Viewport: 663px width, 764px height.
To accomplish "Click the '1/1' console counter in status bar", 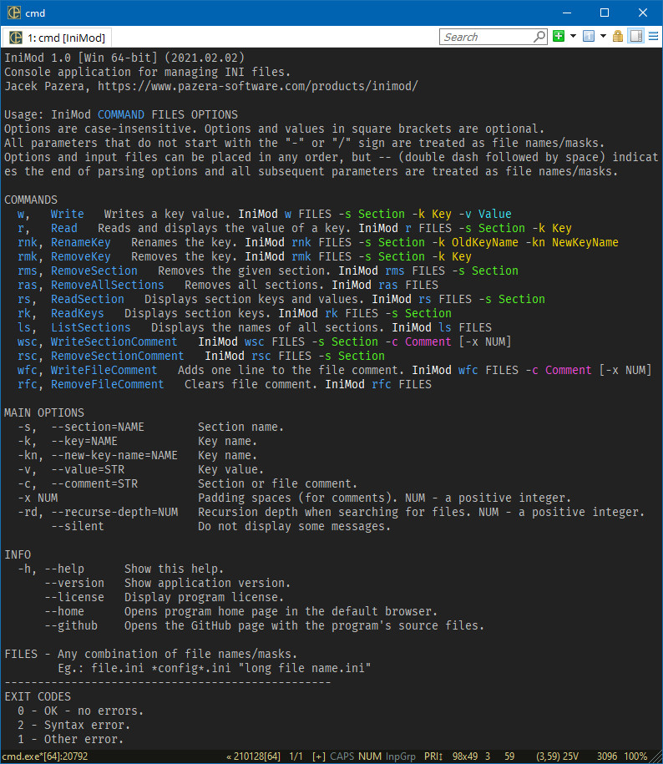I will [x=296, y=756].
